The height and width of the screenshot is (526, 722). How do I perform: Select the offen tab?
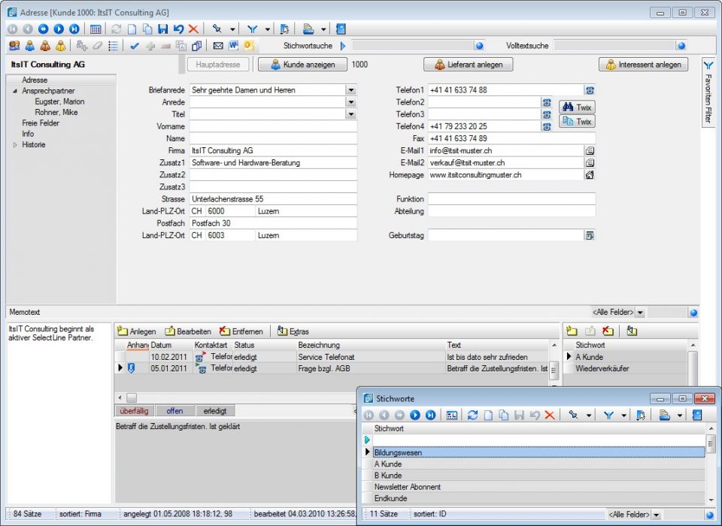(x=174, y=411)
